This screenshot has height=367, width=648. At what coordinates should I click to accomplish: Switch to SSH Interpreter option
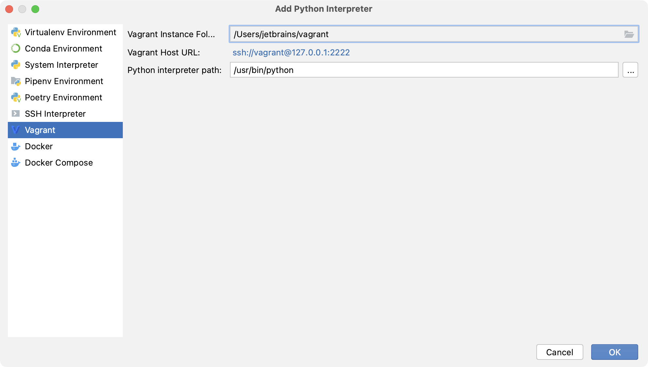click(55, 114)
